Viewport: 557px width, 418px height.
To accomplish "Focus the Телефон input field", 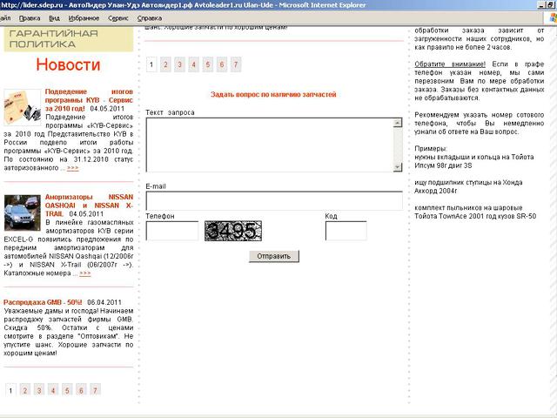I will 172,231.
